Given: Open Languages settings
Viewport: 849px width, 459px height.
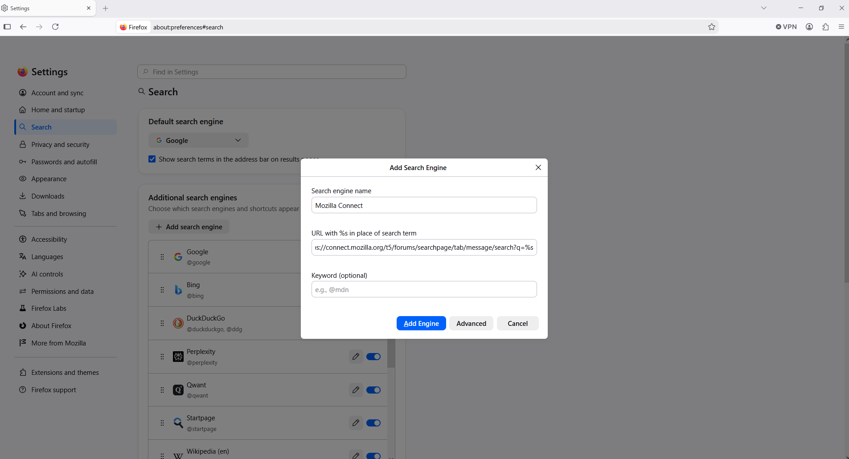Looking at the screenshot, I should [66, 256].
